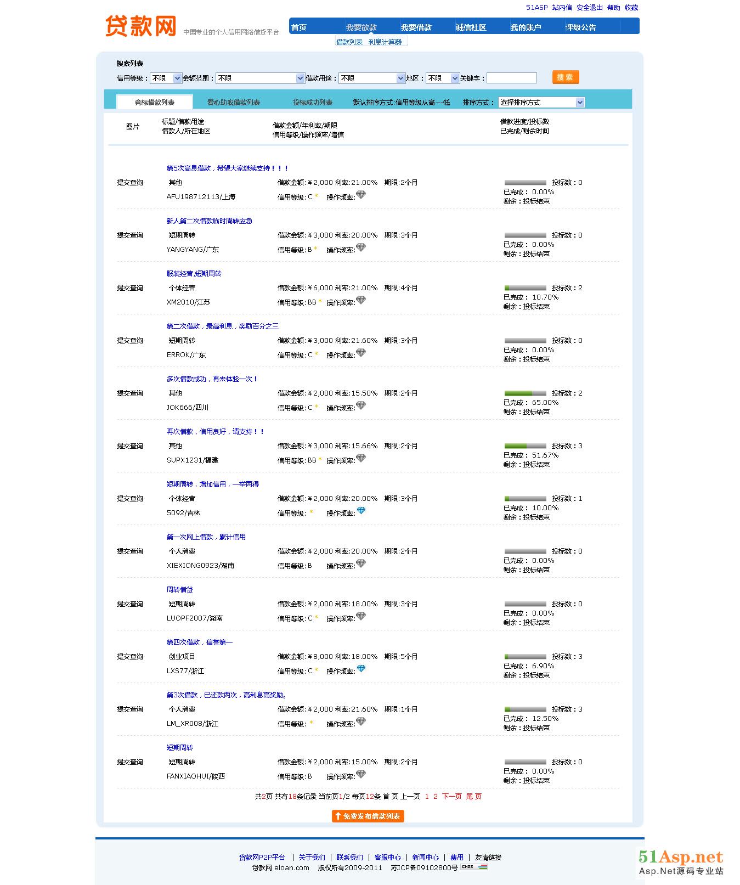Click diamond icon in XIEXIONG0923 loan row

click(361, 563)
